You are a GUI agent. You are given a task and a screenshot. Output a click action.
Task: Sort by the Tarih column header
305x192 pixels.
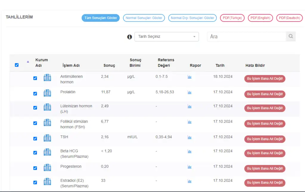[220, 65]
